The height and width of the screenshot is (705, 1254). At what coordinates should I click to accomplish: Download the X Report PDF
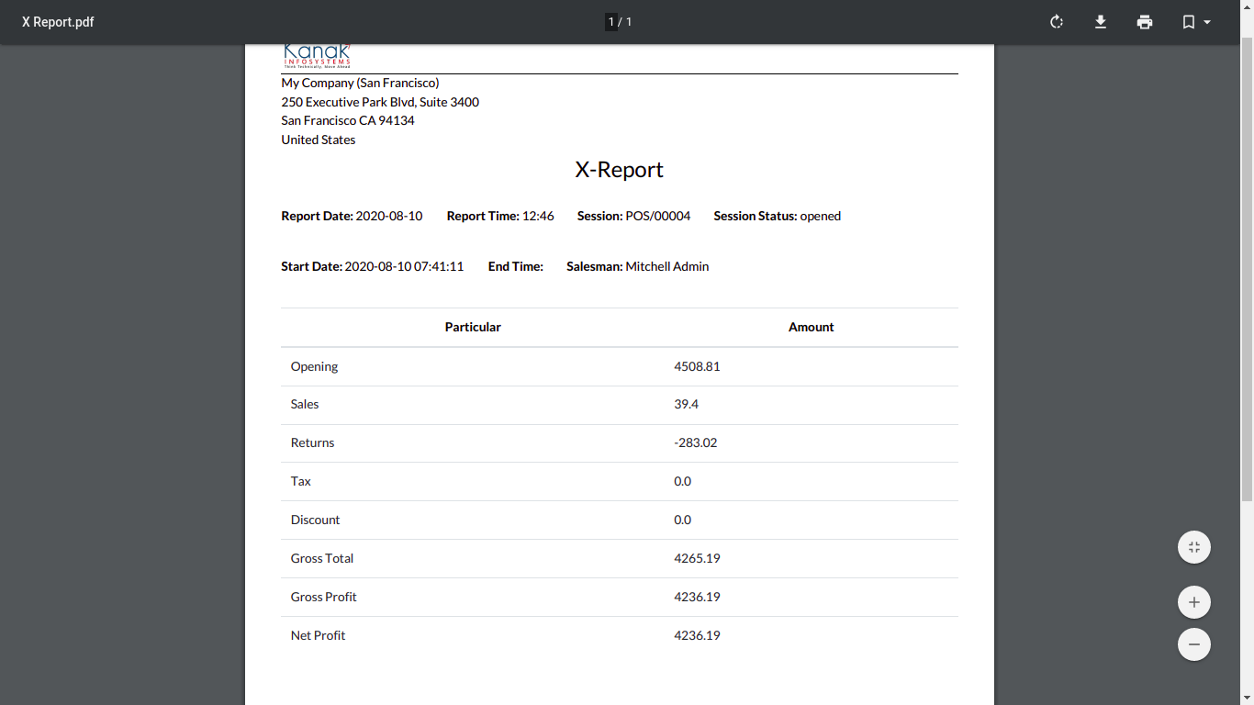click(x=1101, y=22)
